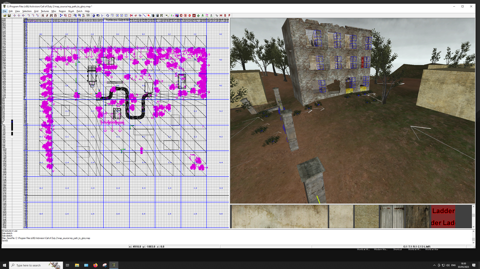Click the Open file folder icon
Viewport: 480px width, 269px height.
(x=5, y=15)
